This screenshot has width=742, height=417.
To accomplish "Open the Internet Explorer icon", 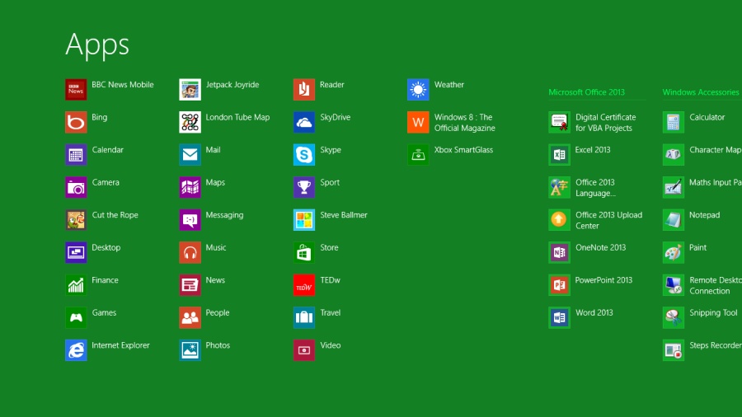I will point(76,350).
